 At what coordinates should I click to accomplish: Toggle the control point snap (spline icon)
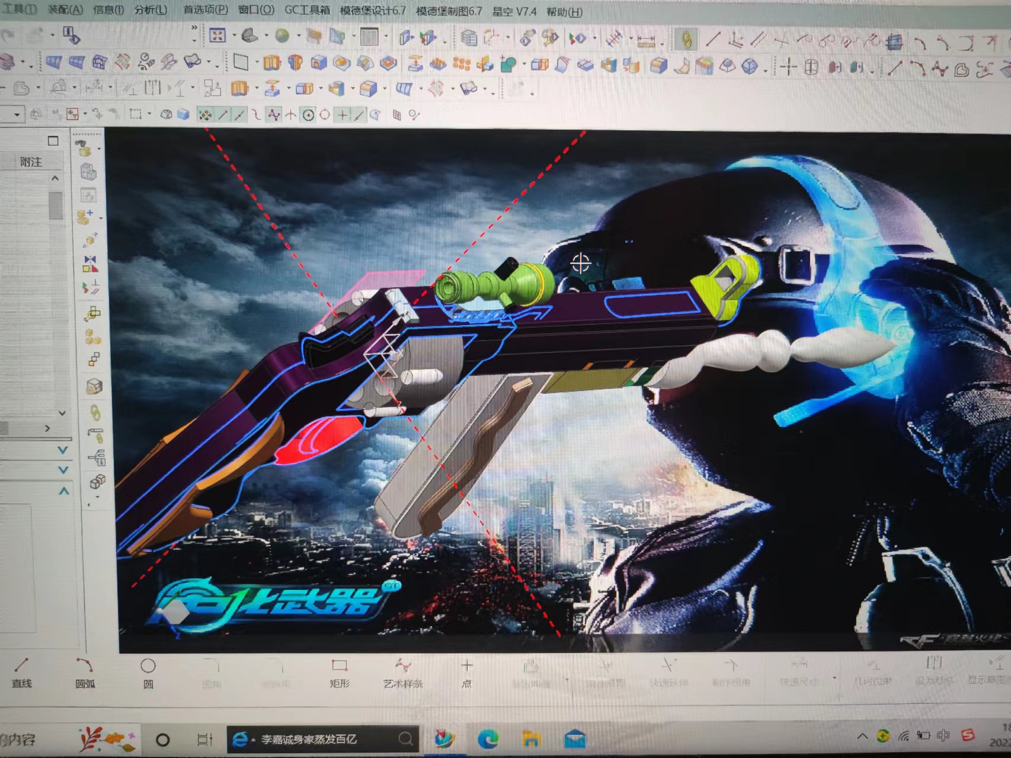click(x=273, y=115)
